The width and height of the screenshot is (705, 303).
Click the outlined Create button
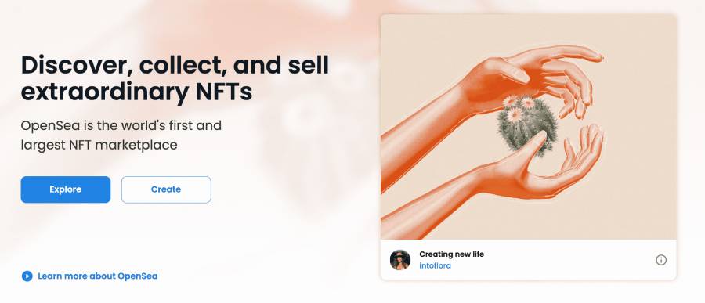point(166,189)
